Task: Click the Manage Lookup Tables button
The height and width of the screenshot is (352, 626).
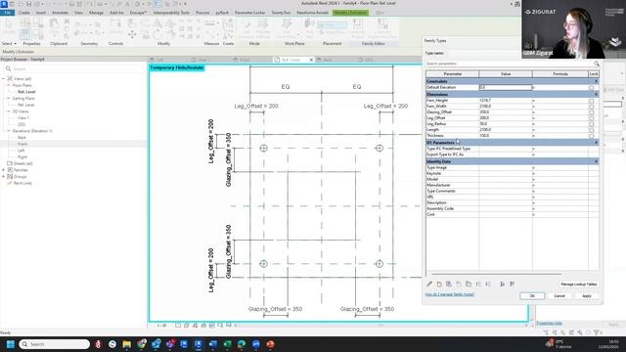Action: pos(578,285)
